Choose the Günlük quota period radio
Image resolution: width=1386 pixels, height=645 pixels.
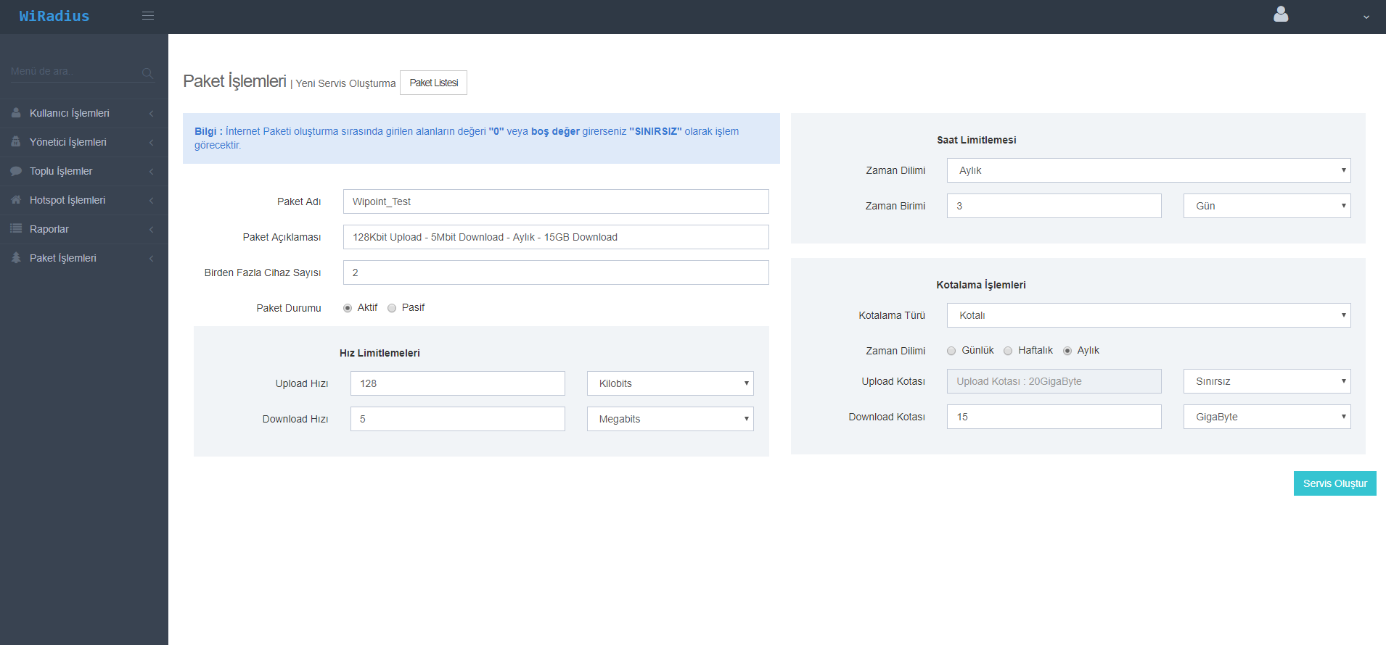(x=951, y=351)
